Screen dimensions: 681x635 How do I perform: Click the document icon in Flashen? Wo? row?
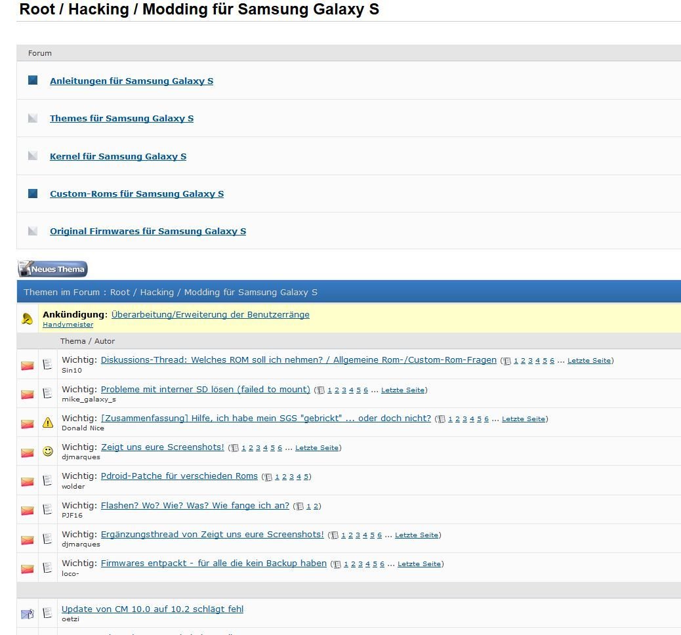coord(48,508)
